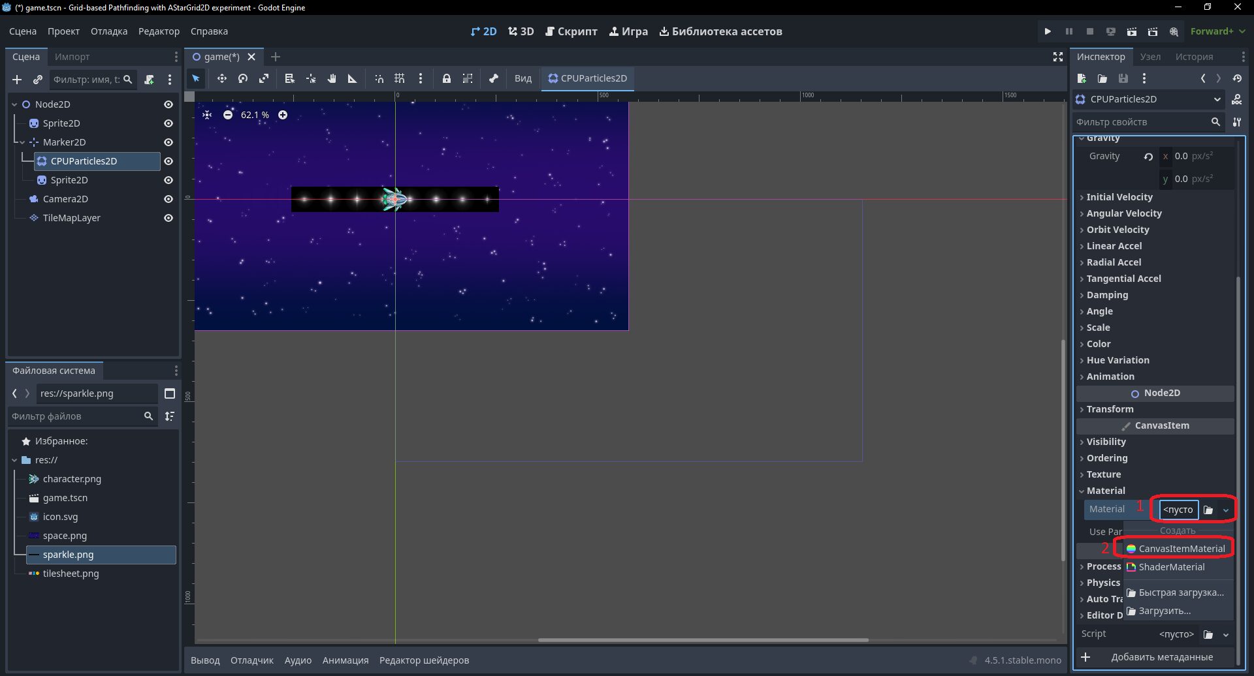Select the Rotate Mode tool
Image resolution: width=1254 pixels, height=676 pixels.
click(243, 78)
